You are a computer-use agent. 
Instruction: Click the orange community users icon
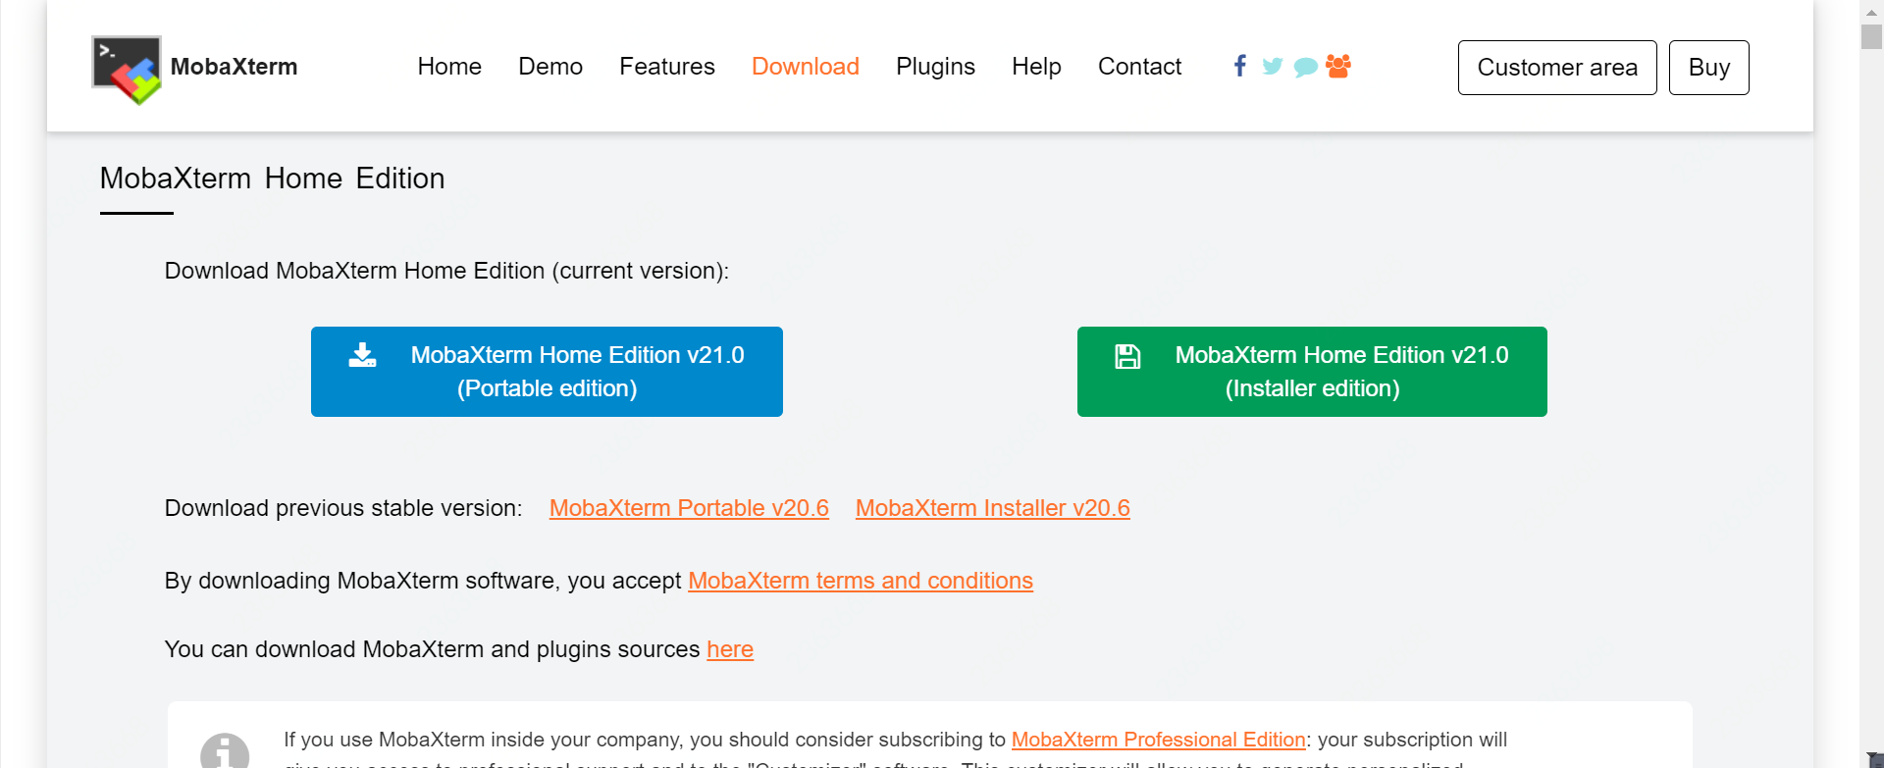coord(1338,66)
